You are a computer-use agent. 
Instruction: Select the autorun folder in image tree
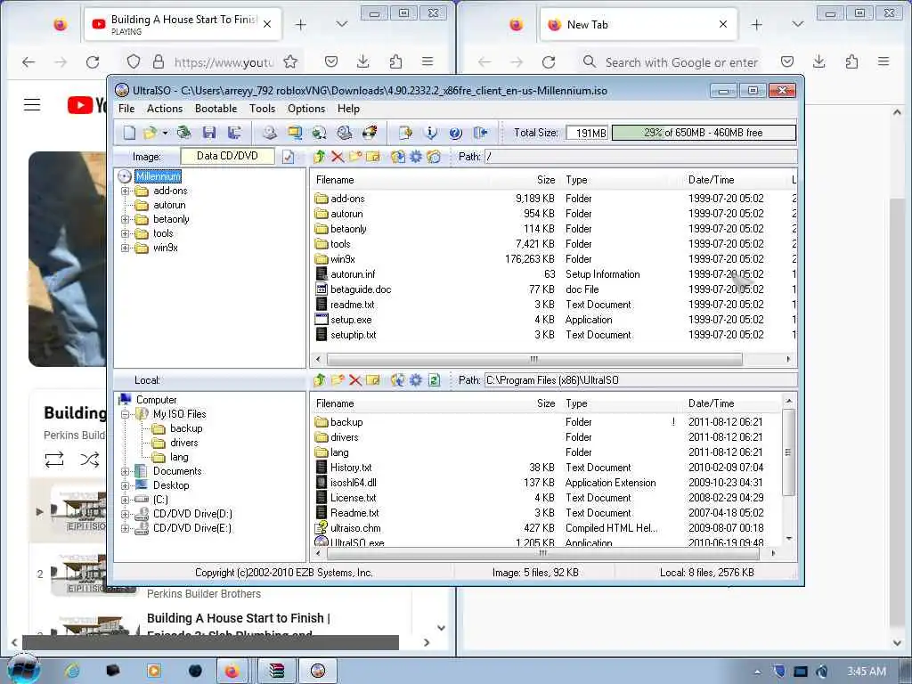pyautogui.click(x=169, y=205)
